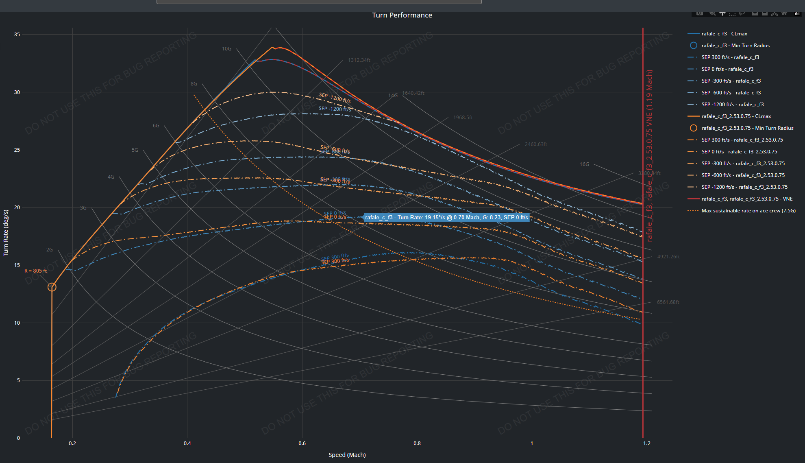Click the Reset Axes home icon
The width and height of the screenshot is (805, 463).
click(784, 13)
